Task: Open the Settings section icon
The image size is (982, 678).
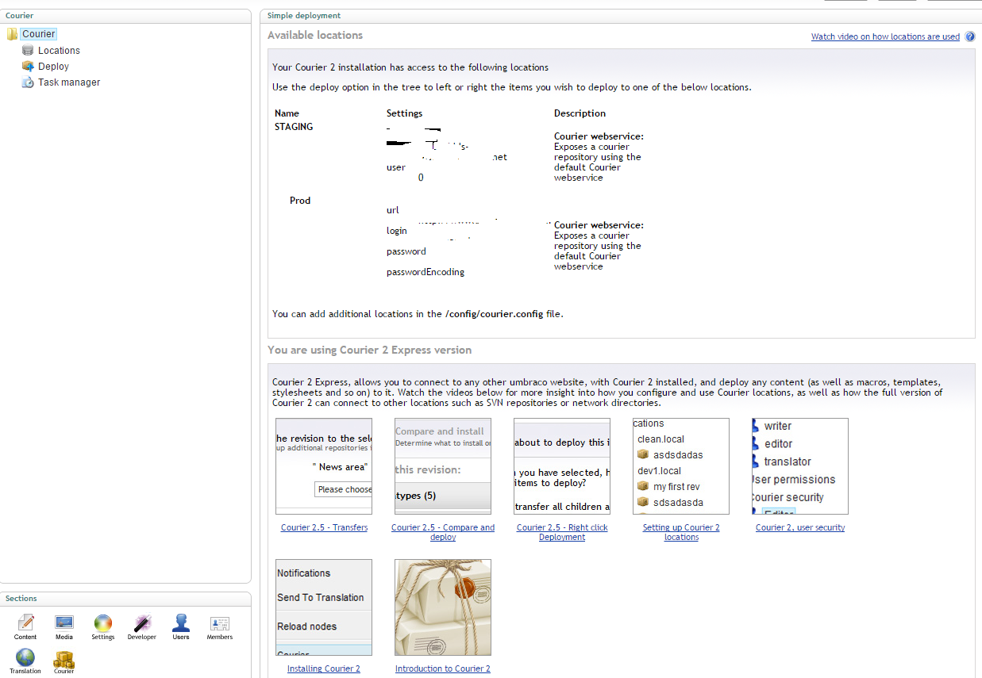Action: [103, 623]
